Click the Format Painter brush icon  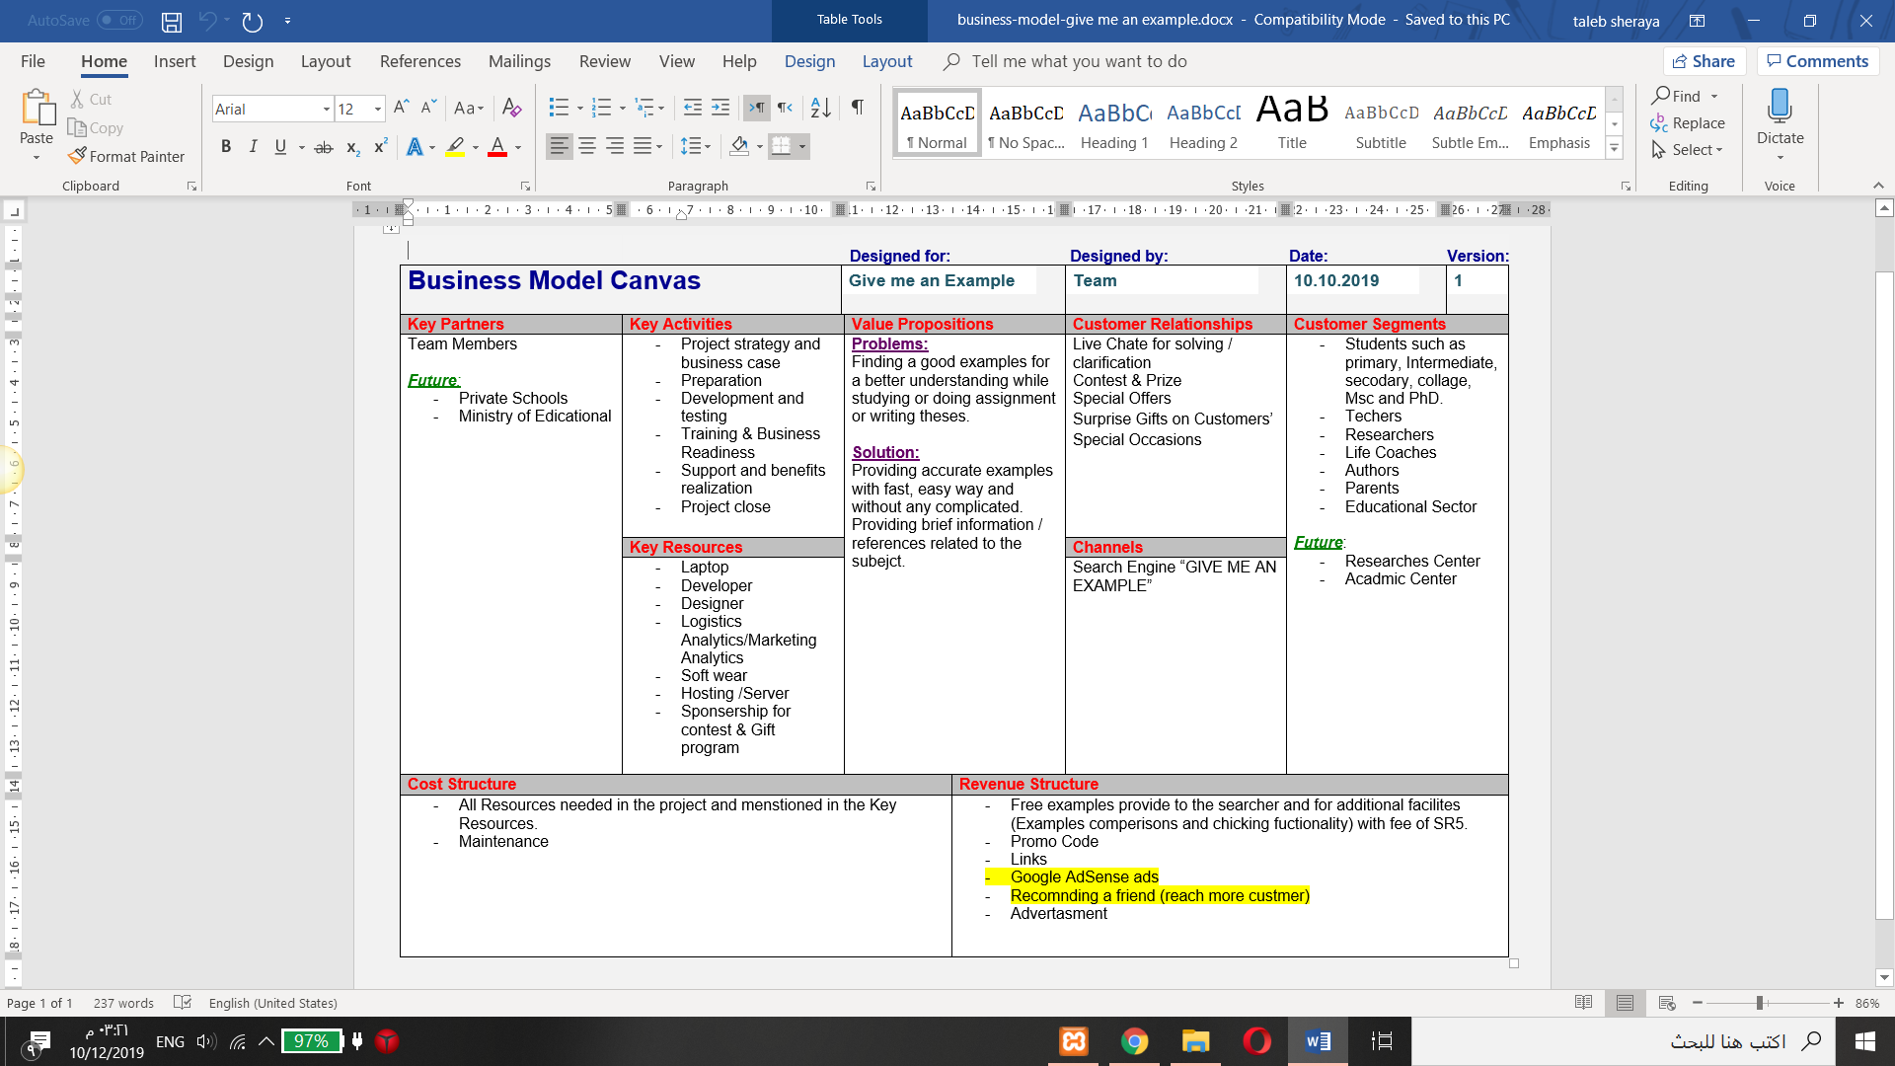click(x=77, y=156)
